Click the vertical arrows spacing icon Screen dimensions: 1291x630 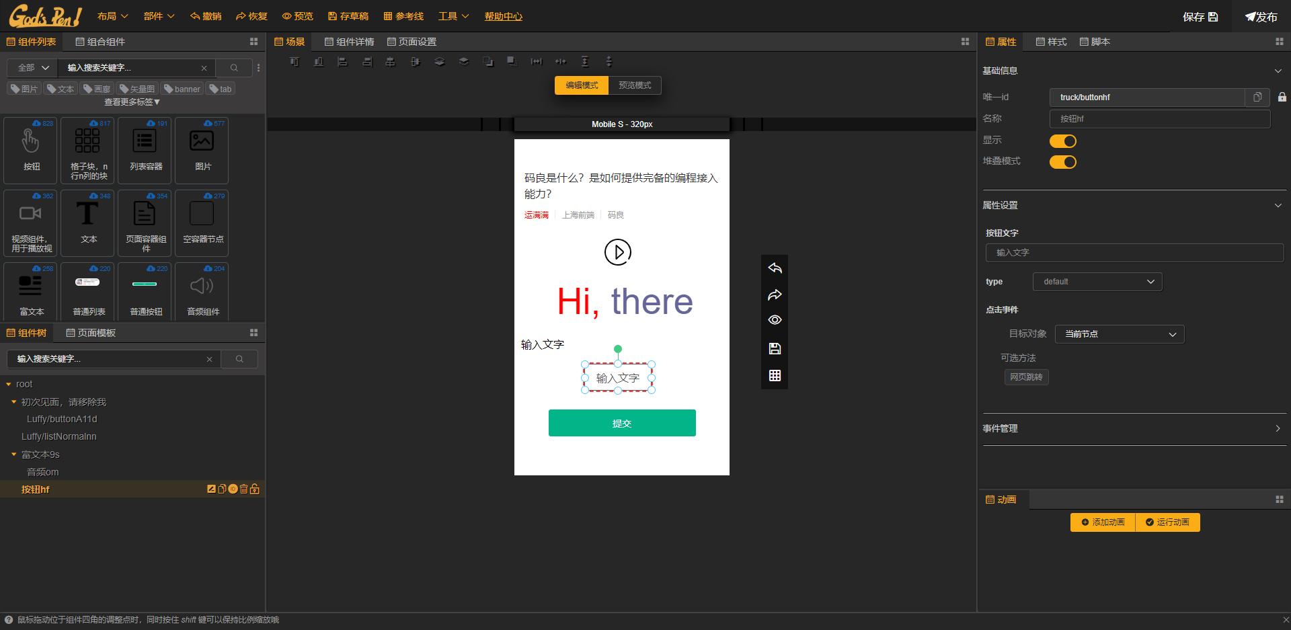[609, 62]
